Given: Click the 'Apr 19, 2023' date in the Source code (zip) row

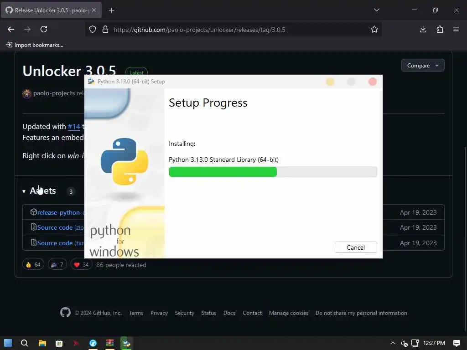Looking at the screenshot, I should (x=418, y=227).
